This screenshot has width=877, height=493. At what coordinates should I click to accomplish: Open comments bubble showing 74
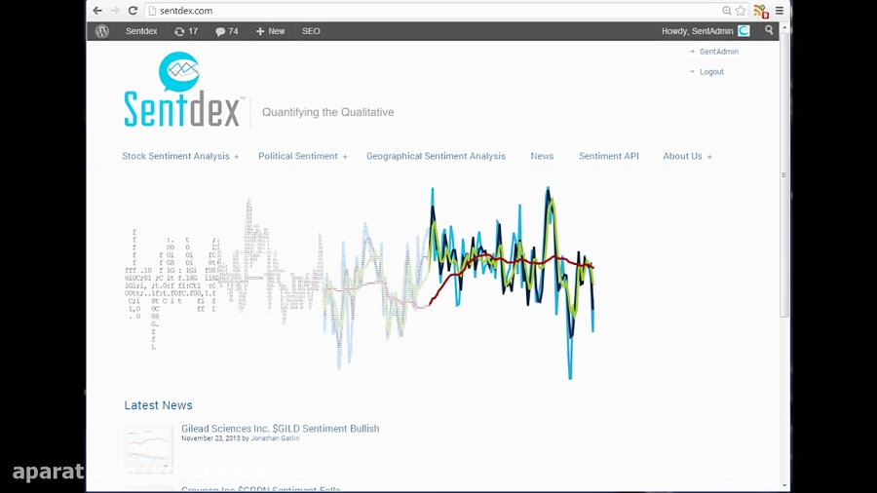(226, 31)
